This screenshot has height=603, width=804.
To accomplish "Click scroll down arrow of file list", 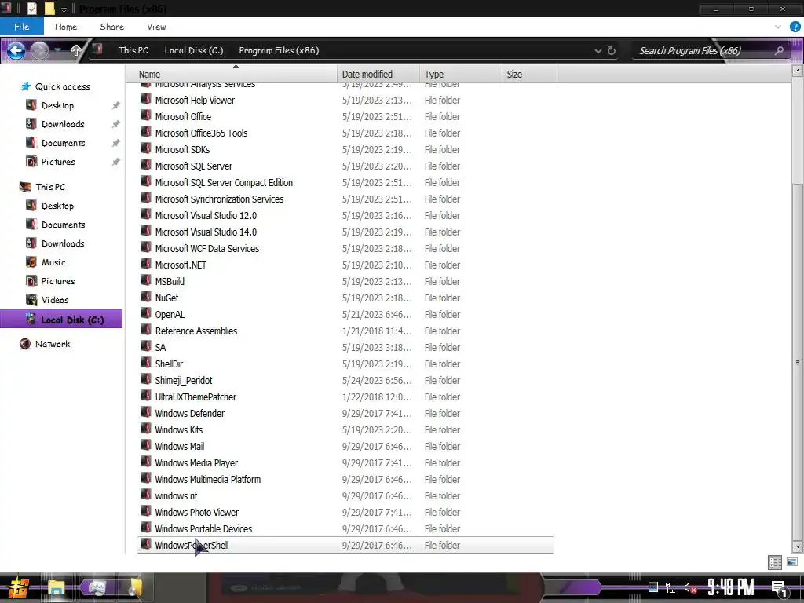I will click(798, 546).
